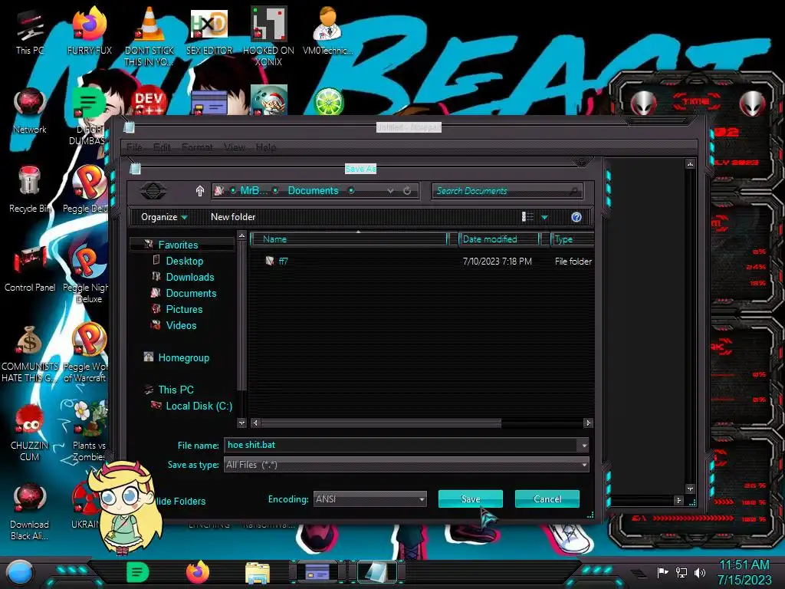Open the Encoding ANSI dropdown
Screen dimensions: 785x589
[x=370, y=499]
